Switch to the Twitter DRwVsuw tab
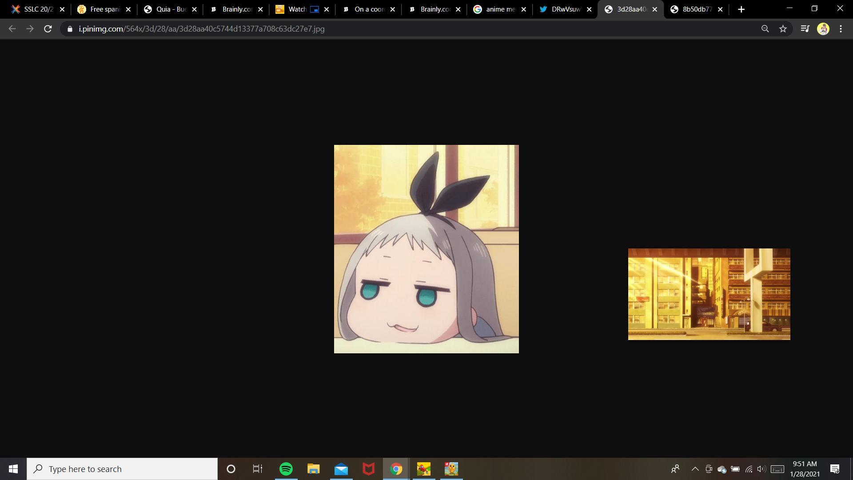 click(562, 9)
